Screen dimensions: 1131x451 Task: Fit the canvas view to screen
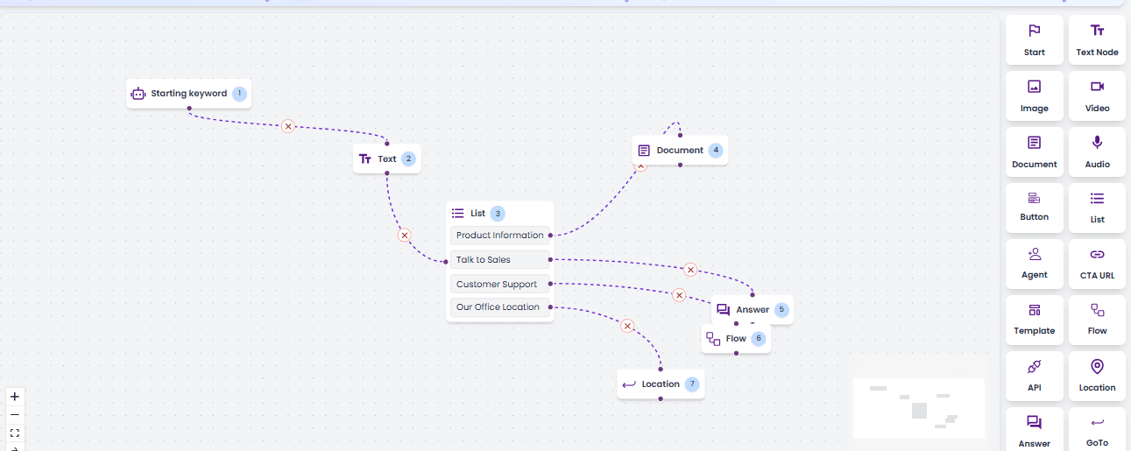15,433
